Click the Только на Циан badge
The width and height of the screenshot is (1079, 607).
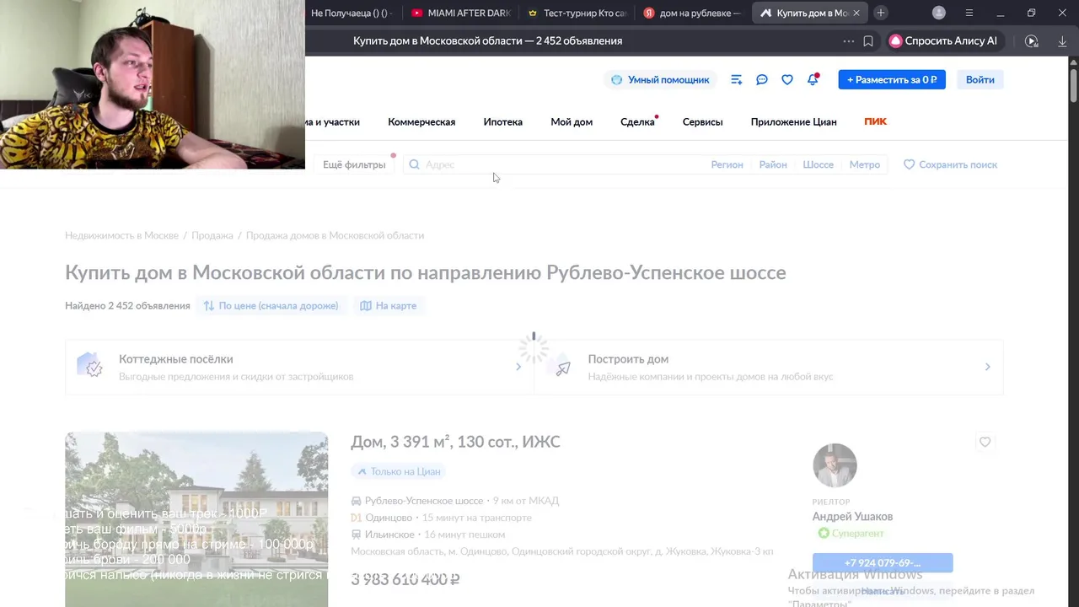point(399,471)
